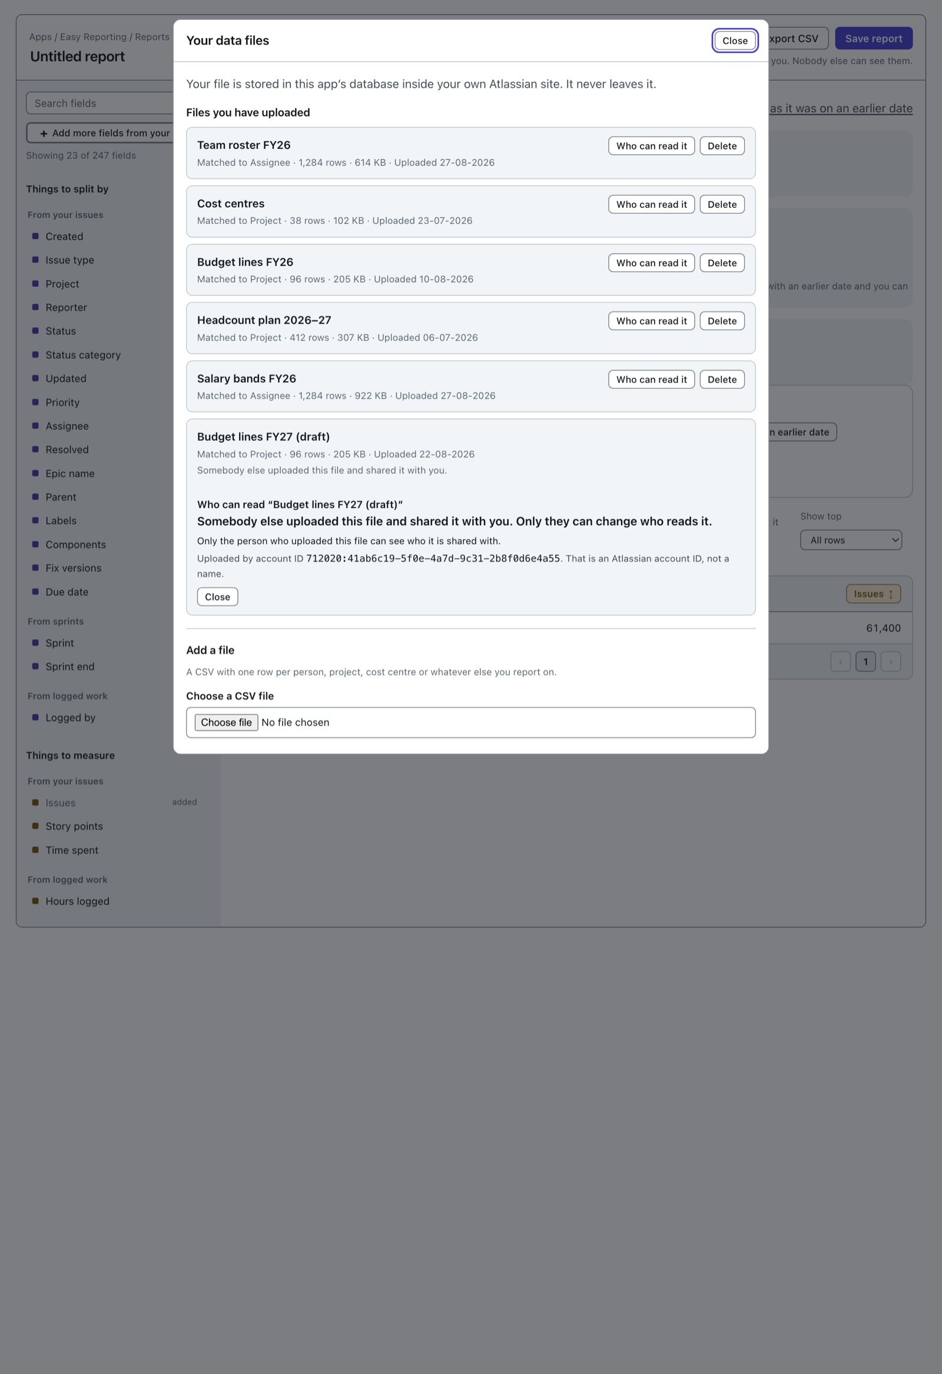Image resolution: width=942 pixels, height=1374 pixels.
Task: Select the Hours logged measure
Action: 77,901
